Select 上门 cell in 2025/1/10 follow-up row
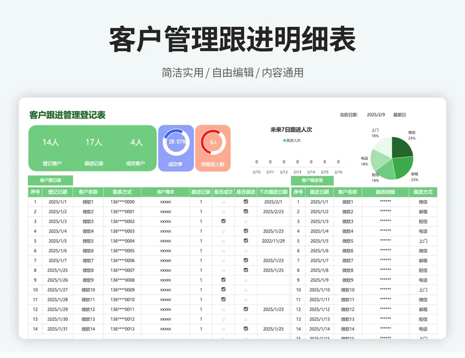The height and width of the screenshot is (358, 465). tap(423, 290)
